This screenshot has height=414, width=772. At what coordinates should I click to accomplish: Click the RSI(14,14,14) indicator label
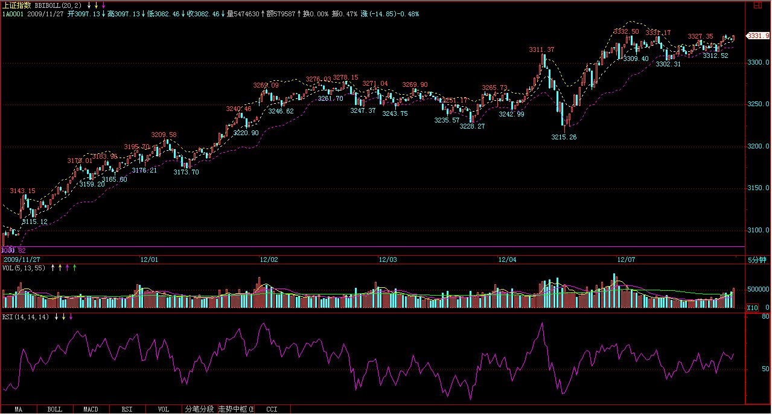coord(26,316)
